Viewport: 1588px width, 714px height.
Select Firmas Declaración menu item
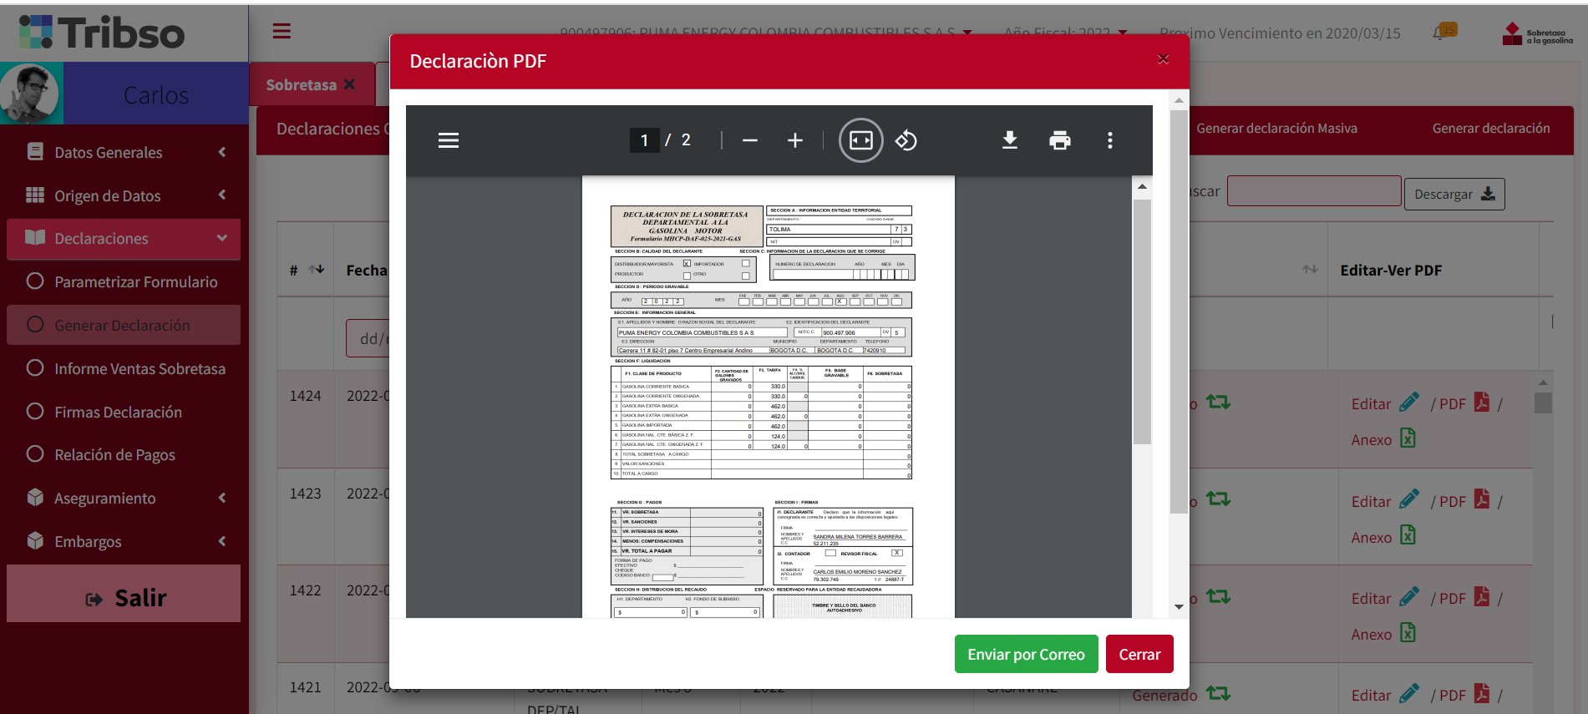coord(124,412)
